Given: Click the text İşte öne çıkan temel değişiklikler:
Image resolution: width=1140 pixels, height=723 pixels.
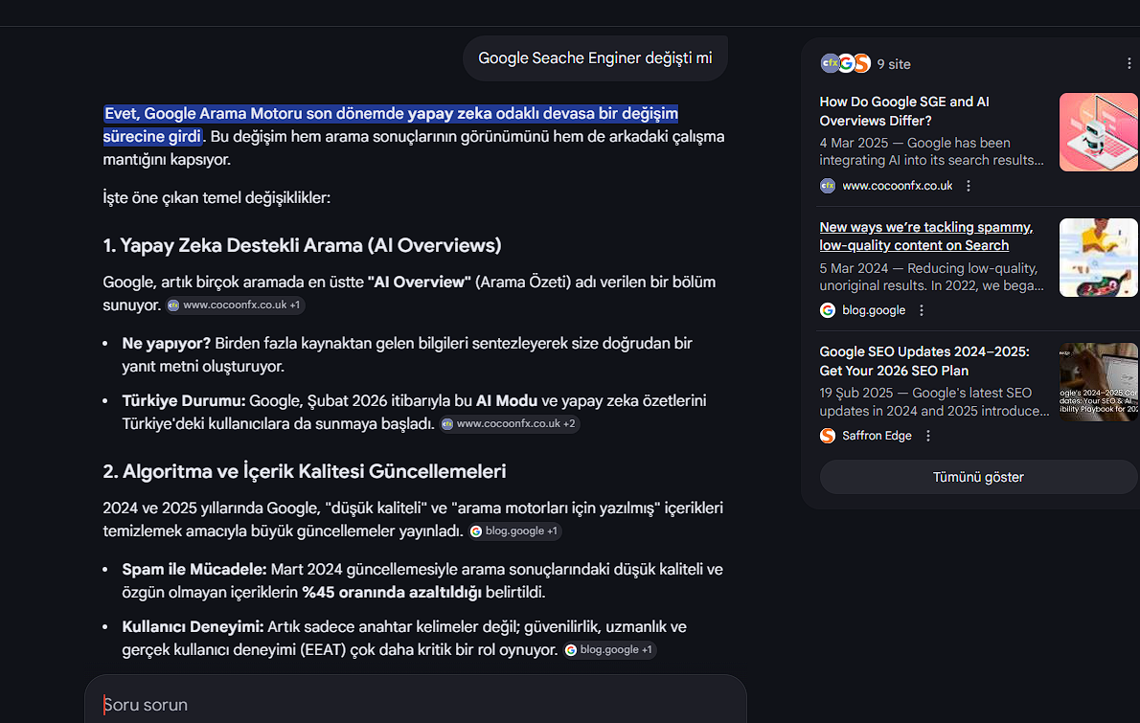Looking at the screenshot, I should (x=217, y=197).
